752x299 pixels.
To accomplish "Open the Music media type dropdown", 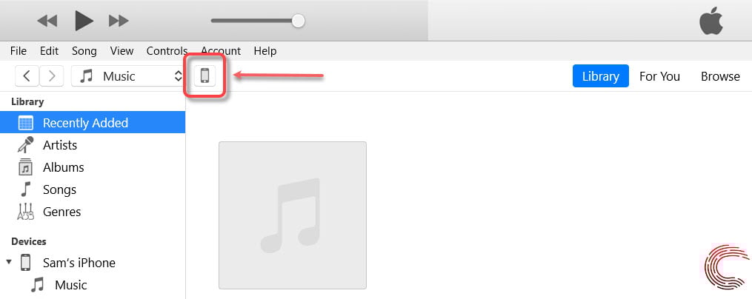I will (x=128, y=75).
